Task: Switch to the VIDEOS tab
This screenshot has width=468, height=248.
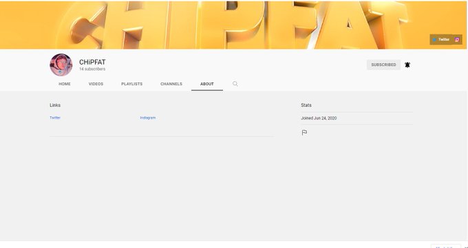Action: (x=96, y=84)
